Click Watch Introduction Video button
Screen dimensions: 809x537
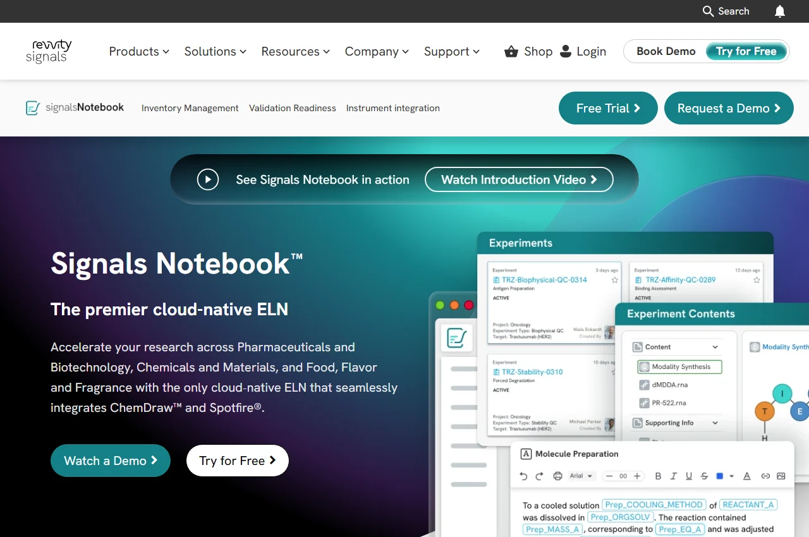tap(519, 179)
